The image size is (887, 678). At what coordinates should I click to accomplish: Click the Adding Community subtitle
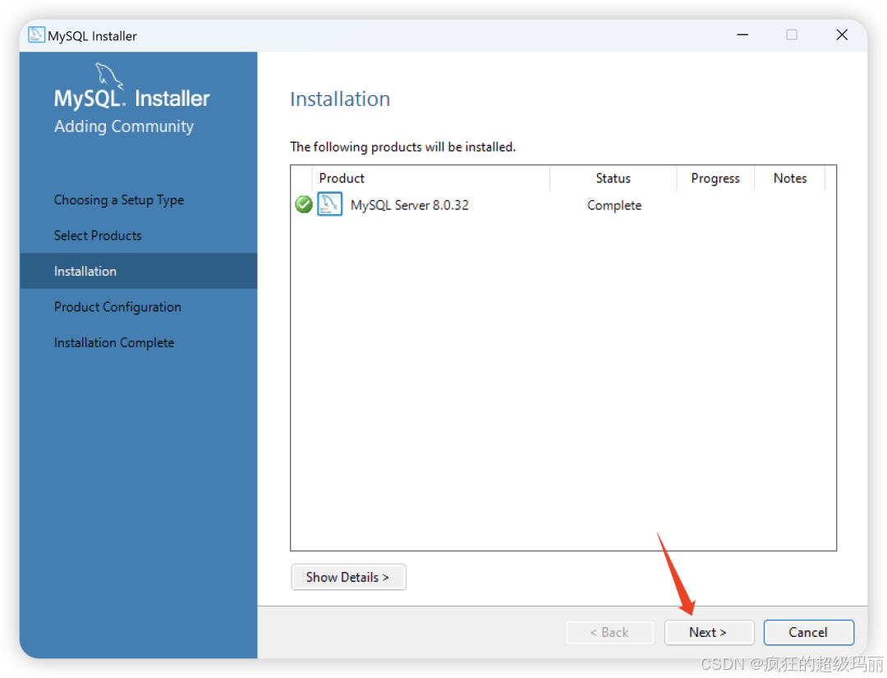click(124, 126)
